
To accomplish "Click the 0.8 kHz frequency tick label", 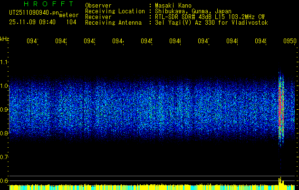I will pos(4,133).
